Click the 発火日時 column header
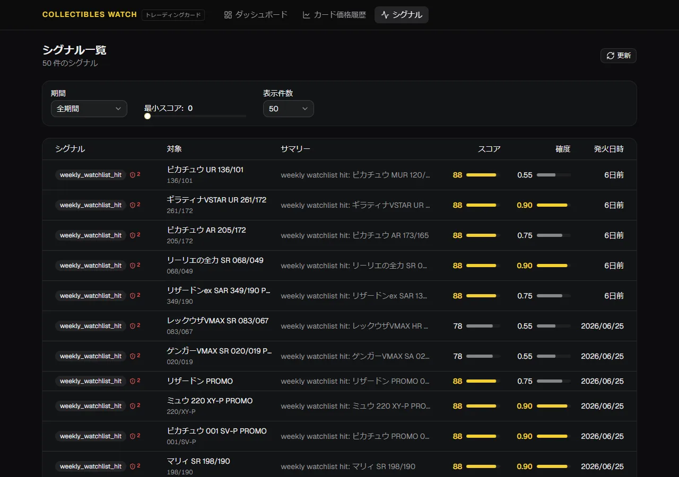The width and height of the screenshot is (679, 477). tap(609, 149)
